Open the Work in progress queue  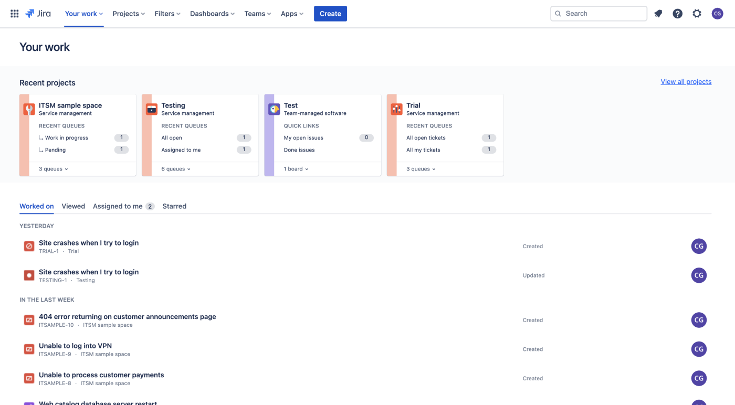[x=67, y=138]
